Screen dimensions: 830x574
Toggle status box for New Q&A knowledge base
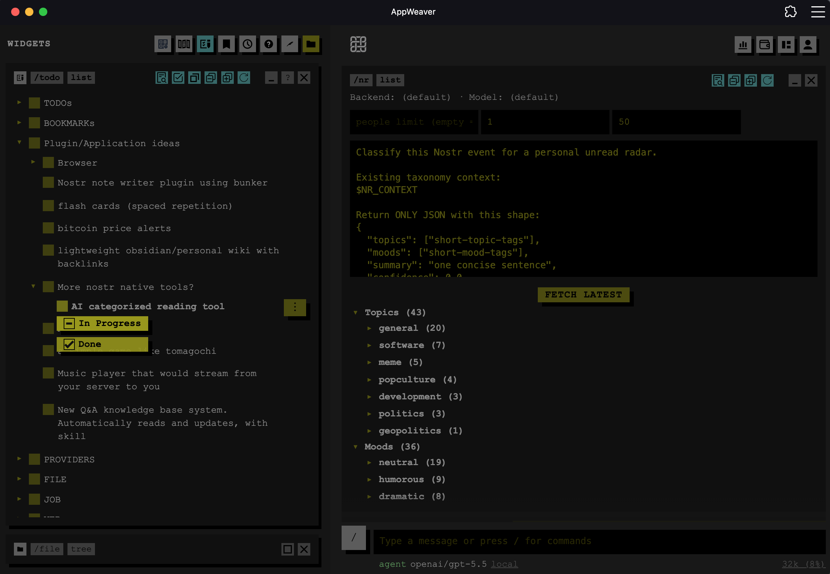pyautogui.click(x=48, y=410)
